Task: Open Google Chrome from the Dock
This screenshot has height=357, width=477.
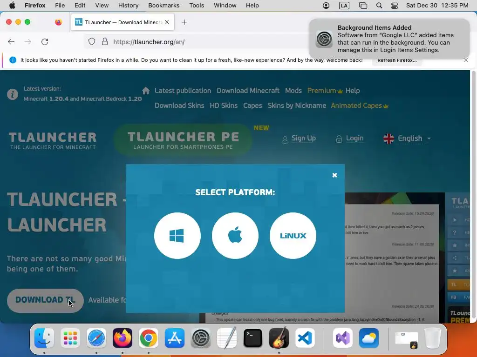Action: click(149, 338)
